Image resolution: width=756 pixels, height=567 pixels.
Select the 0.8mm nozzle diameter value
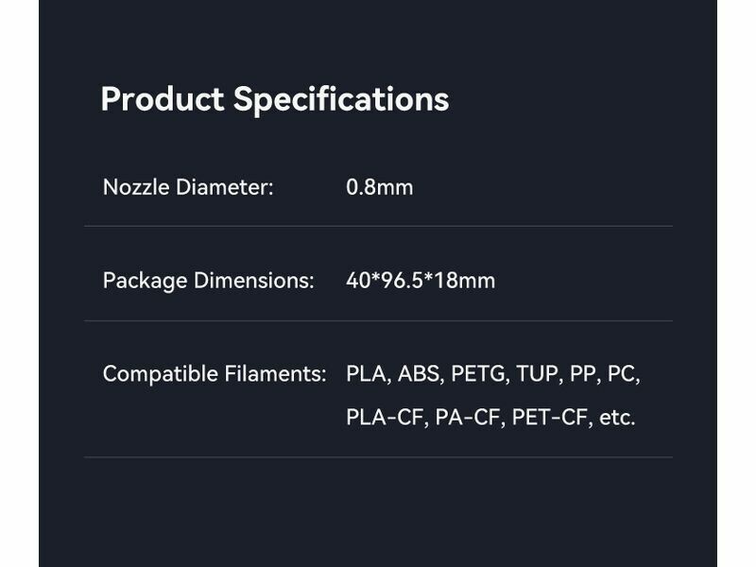pos(380,187)
